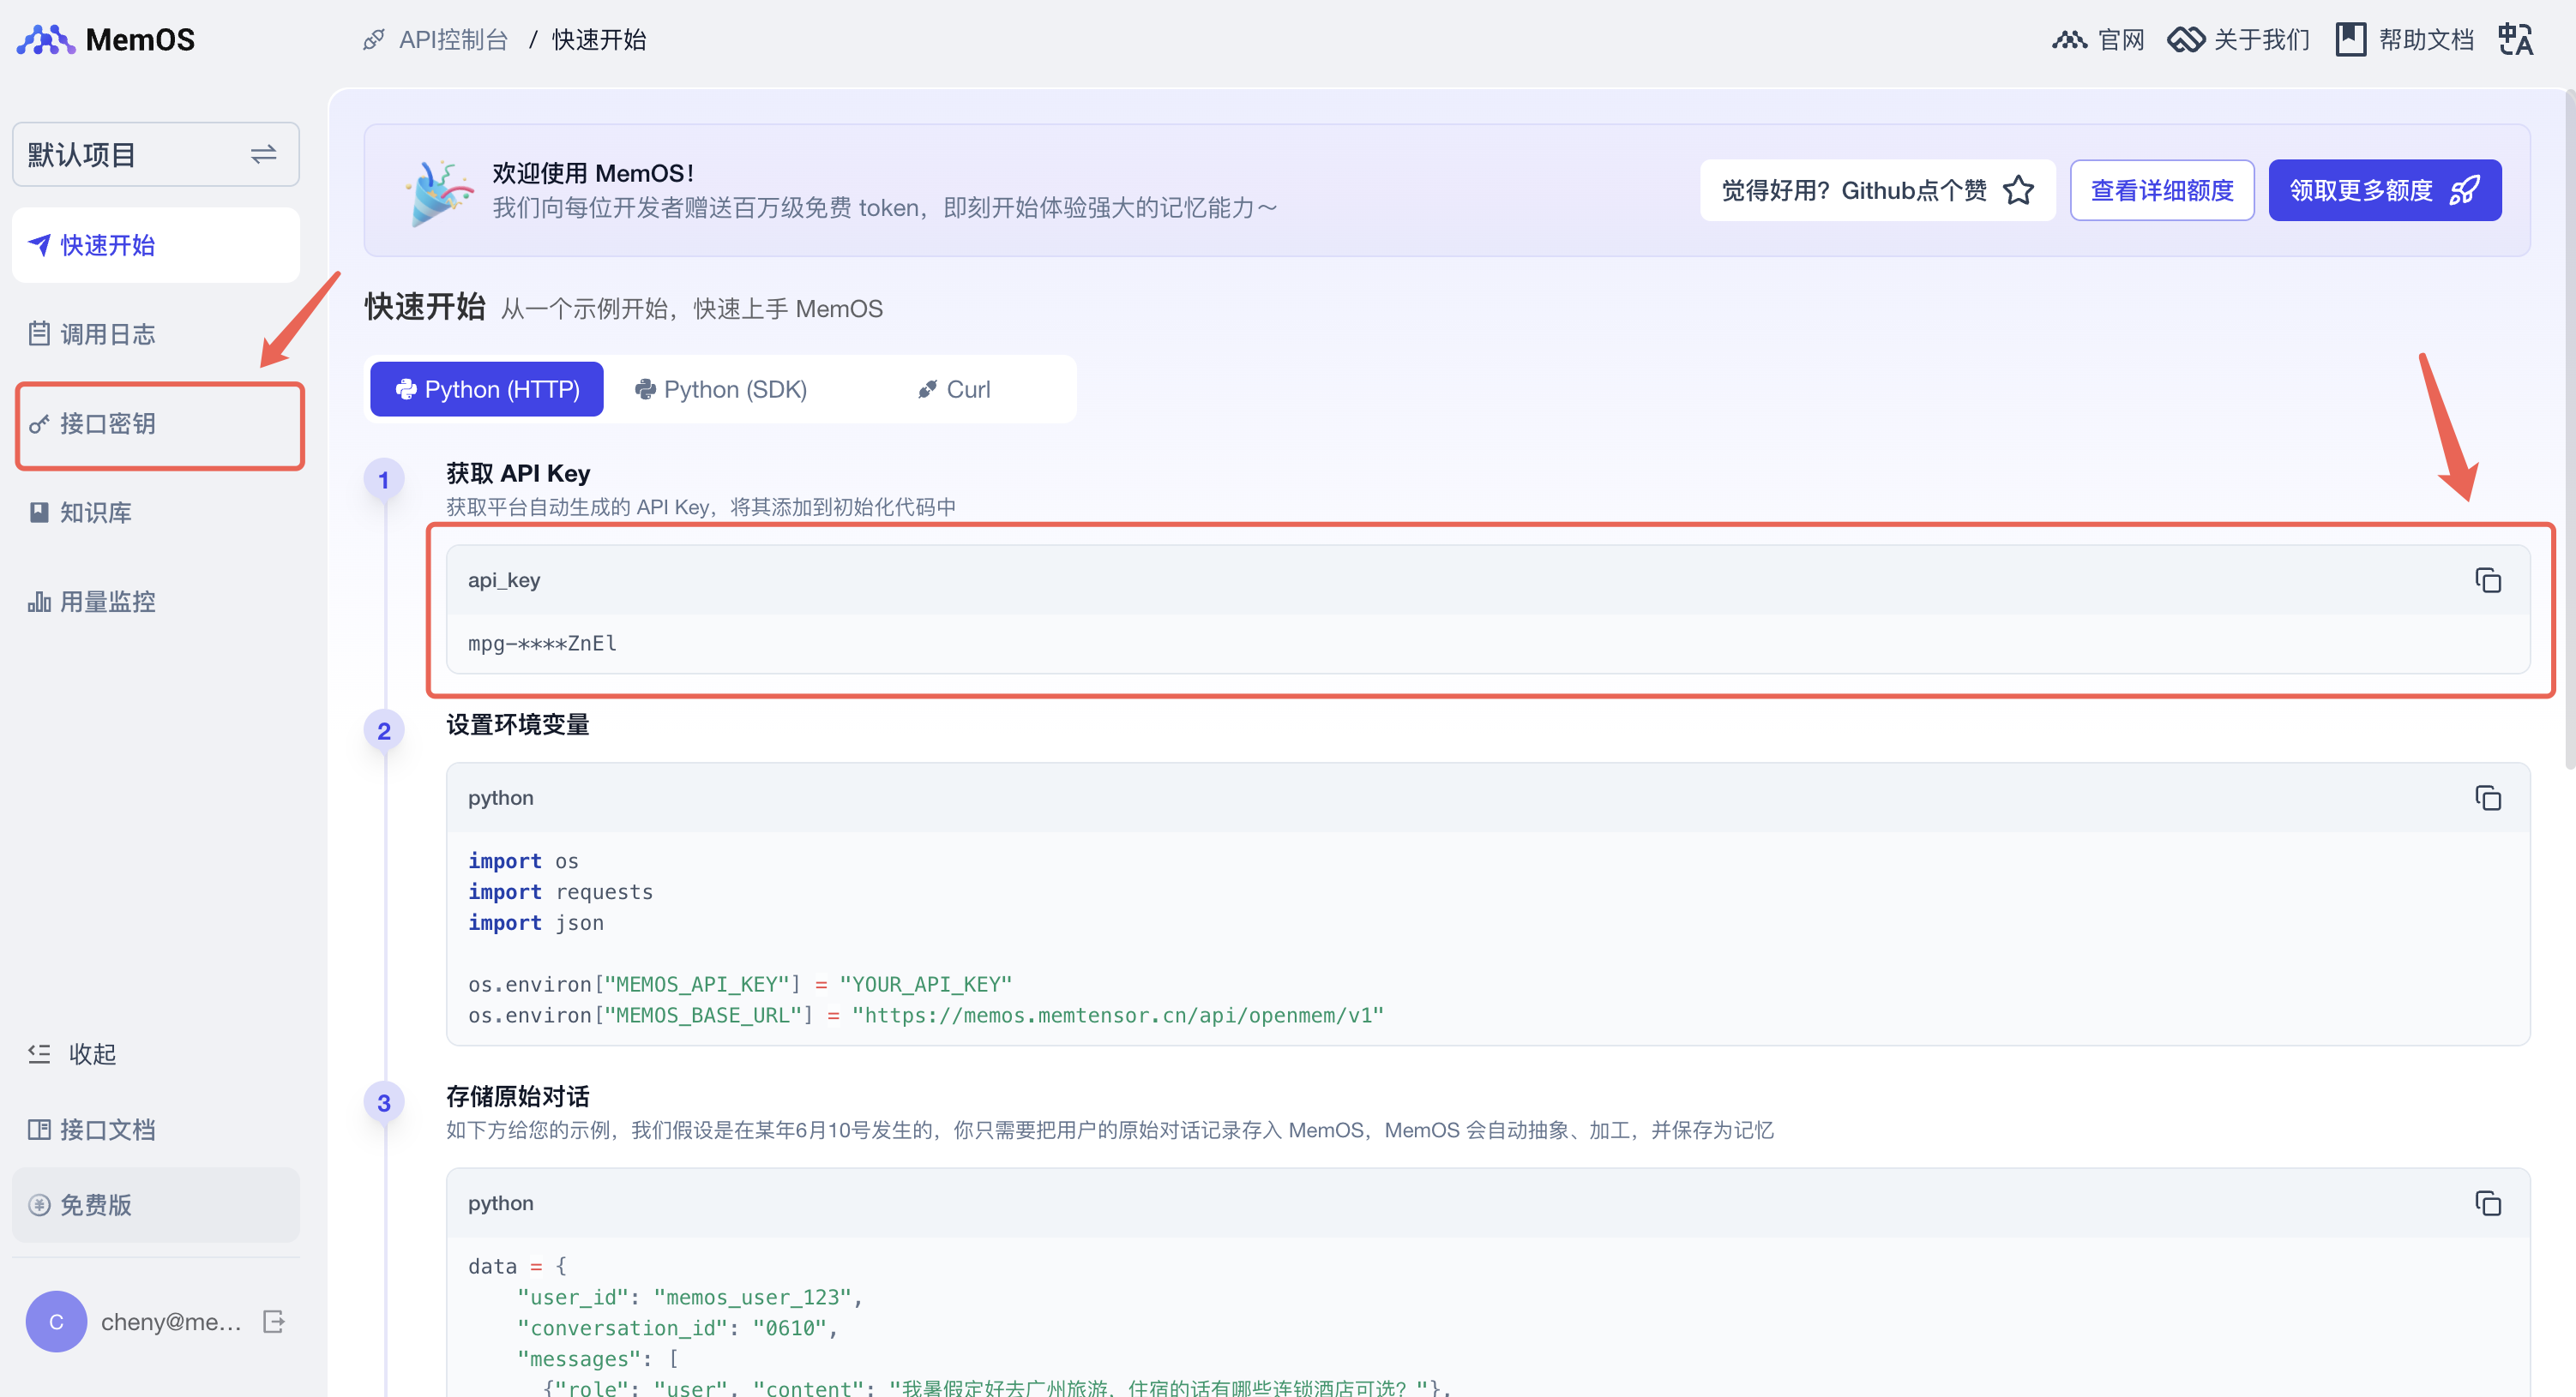Click 查看详细额度 button
Viewport: 2576px width, 1397px height.
tap(2161, 190)
